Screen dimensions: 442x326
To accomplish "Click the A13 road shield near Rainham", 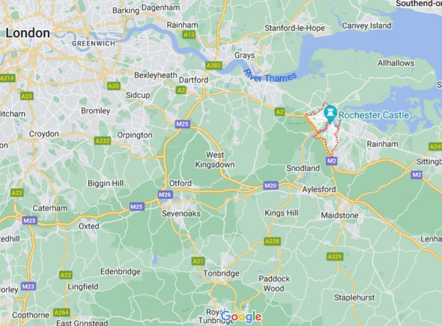I will pos(189,34).
